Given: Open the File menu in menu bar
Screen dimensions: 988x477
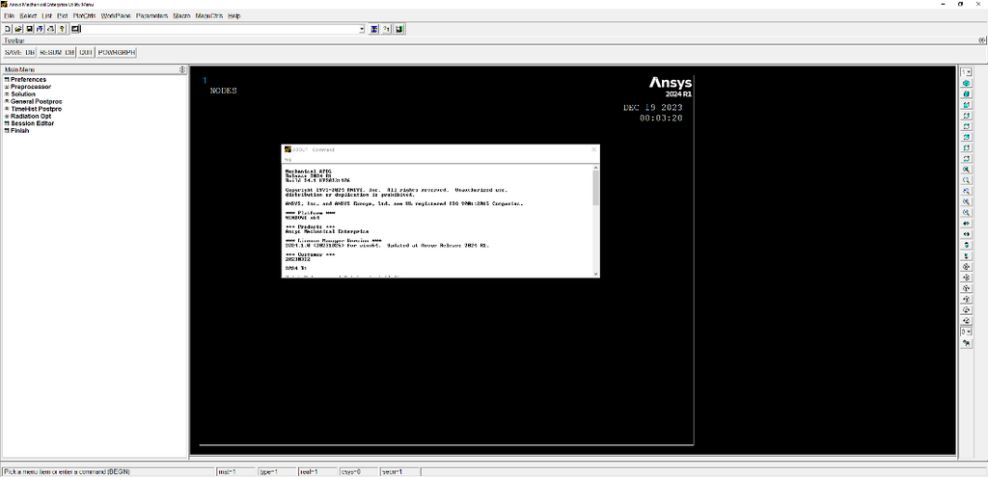Looking at the screenshot, I should pos(9,15).
